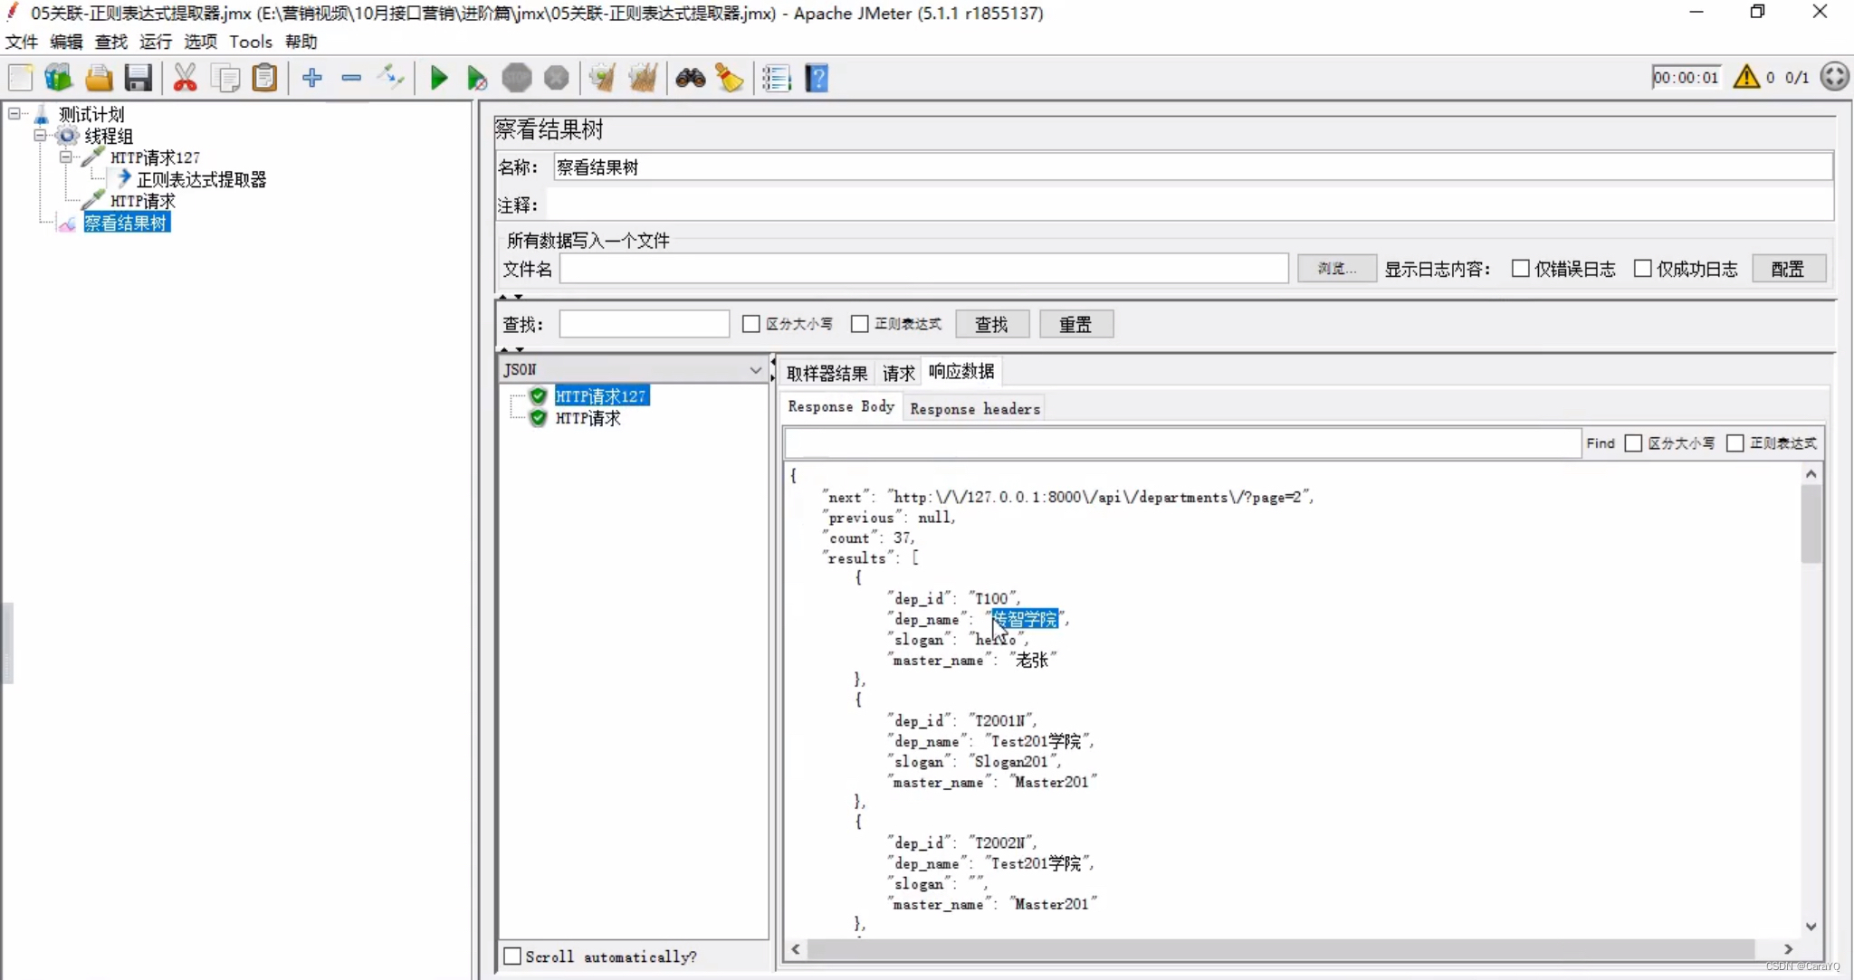
Task: Open the 帮助 menu
Action: click(x=301, y=42)
